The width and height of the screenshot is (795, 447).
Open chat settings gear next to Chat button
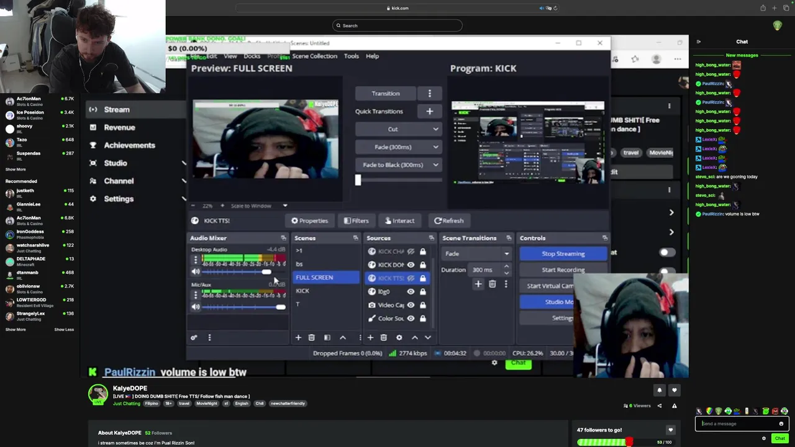pyautogui.click(x=764, y=438)
